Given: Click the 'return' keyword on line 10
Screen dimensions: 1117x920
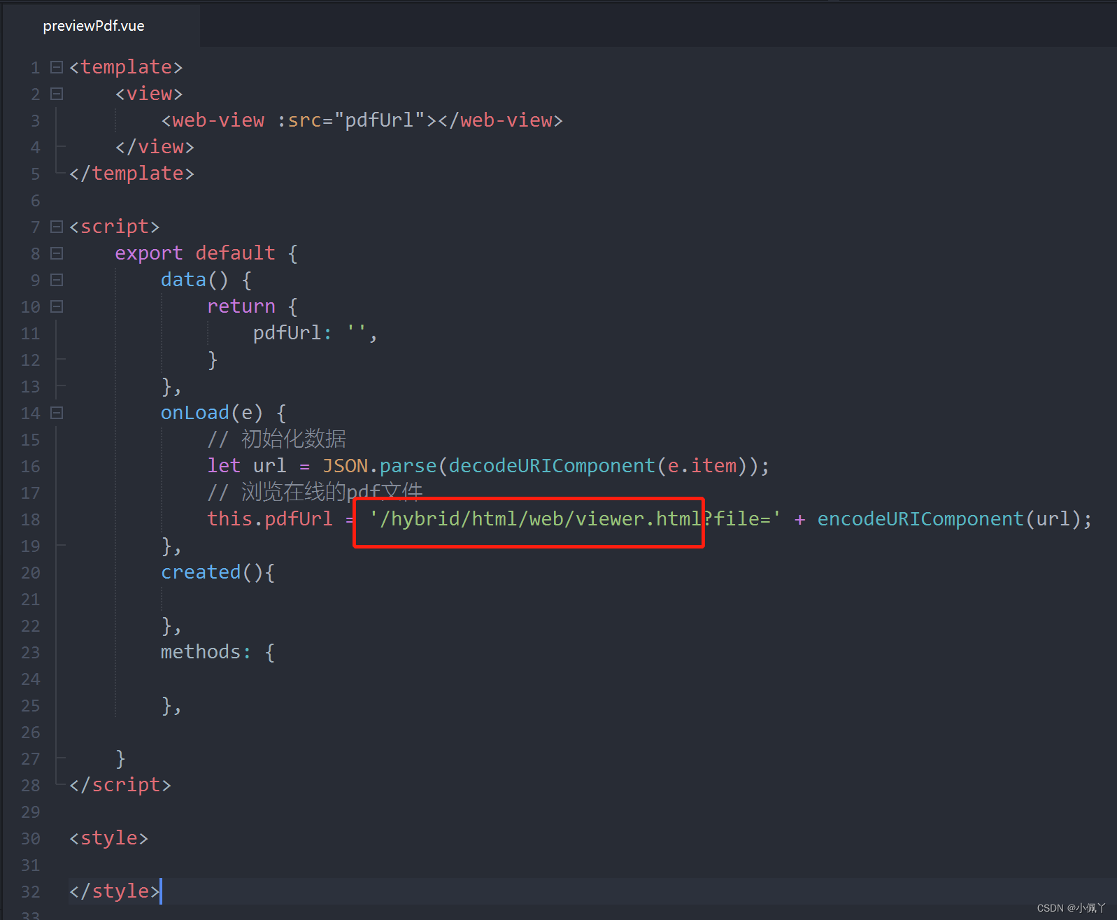Looking at the screenshot, I should point(241,306).
